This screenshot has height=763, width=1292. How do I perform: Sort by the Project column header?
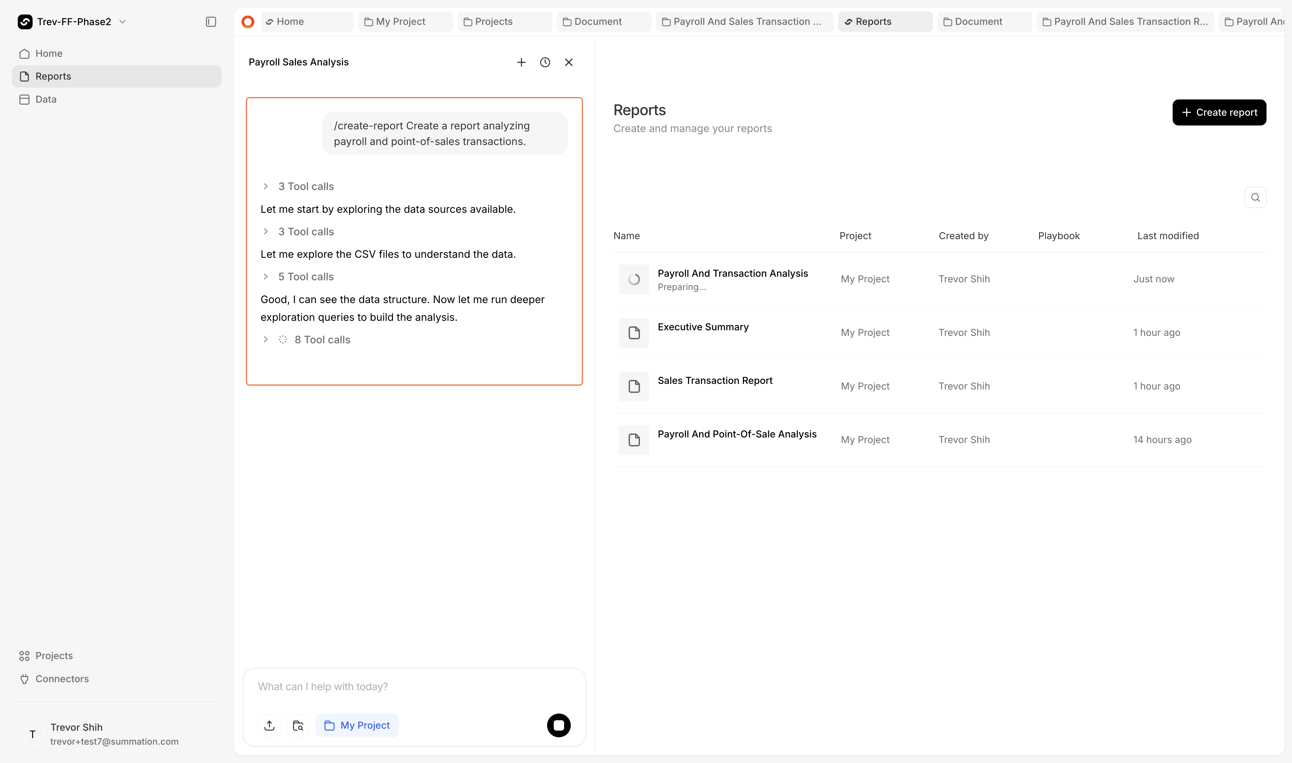855,236
